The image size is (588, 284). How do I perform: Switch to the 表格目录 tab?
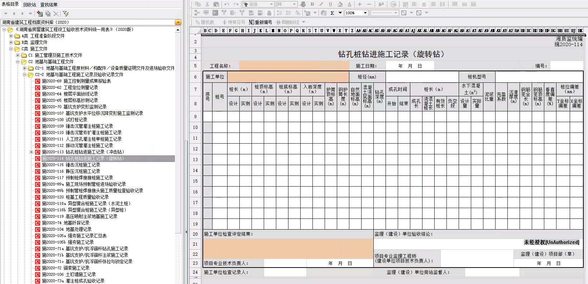pyautogui.click(x=10, y=4)
